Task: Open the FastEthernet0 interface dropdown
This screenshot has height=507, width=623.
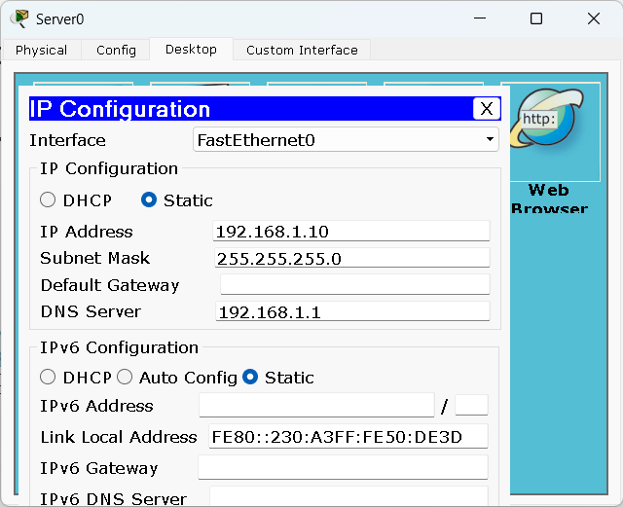Action: [x=346, y=139]
